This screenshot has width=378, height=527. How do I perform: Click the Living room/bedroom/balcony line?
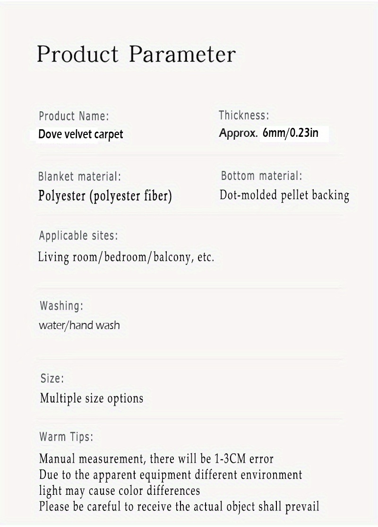[126, 257]
